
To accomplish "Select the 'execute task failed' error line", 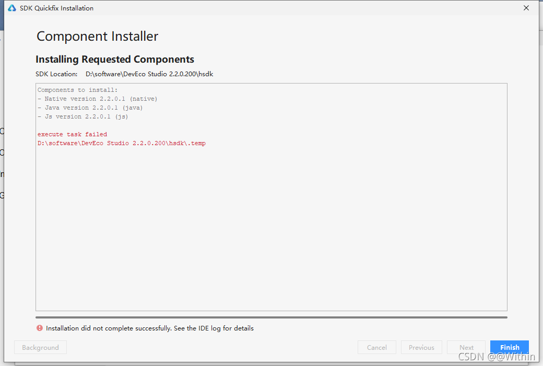I will (73, 134).
